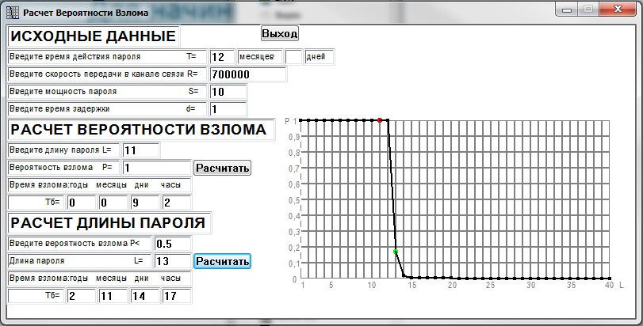Image resolution: width=643 pixels, height=326 pixels.
Task: Click the delay time d= field
Action: point(228,108)
